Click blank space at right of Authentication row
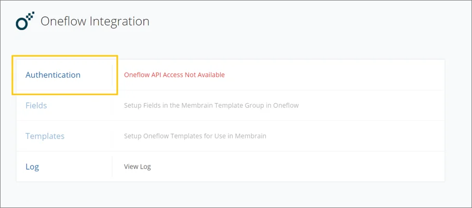This screenshot has width=472, height=208. 334,75
